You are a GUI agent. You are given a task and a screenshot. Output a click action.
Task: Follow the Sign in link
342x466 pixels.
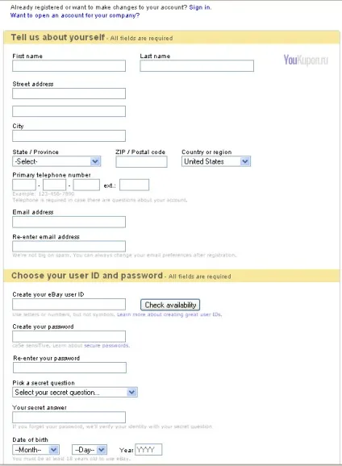199,7
